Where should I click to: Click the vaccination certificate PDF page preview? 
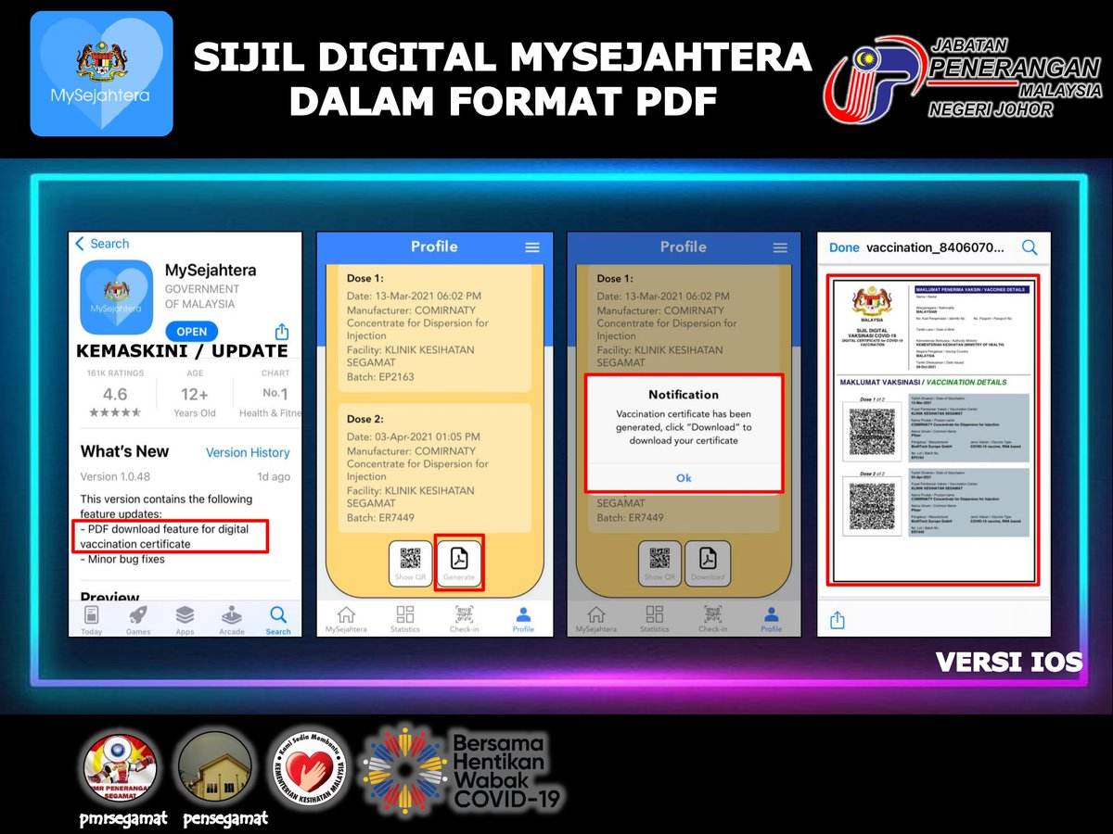pos(934,429)
